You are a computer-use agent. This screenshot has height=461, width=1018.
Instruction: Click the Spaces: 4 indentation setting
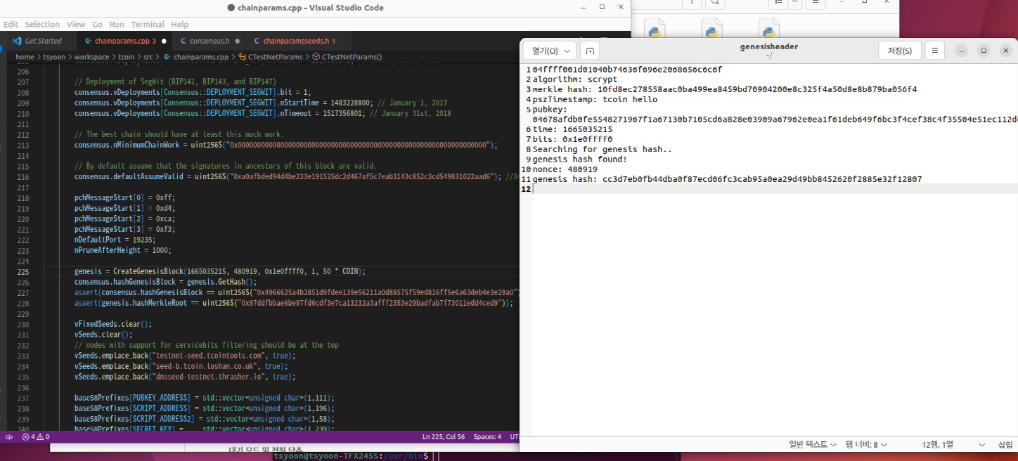click(x=487, y=436)
